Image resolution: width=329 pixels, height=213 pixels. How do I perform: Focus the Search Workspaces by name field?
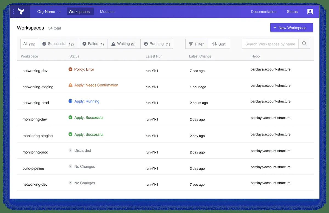(x=270, y=44)
